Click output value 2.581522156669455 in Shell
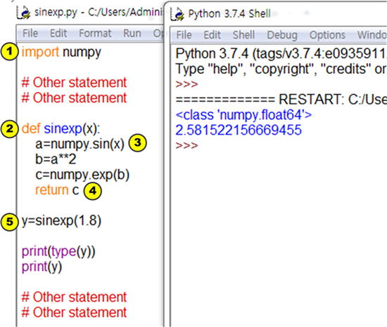Viewport: 387px width, 327px height. point(239,130)
